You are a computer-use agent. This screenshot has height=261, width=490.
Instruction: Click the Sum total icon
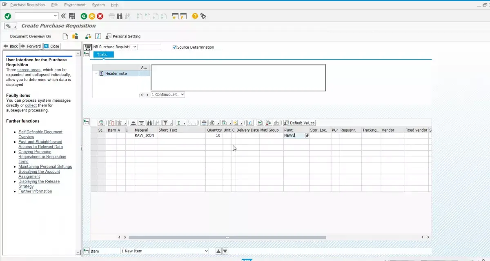tap(178, 123)
